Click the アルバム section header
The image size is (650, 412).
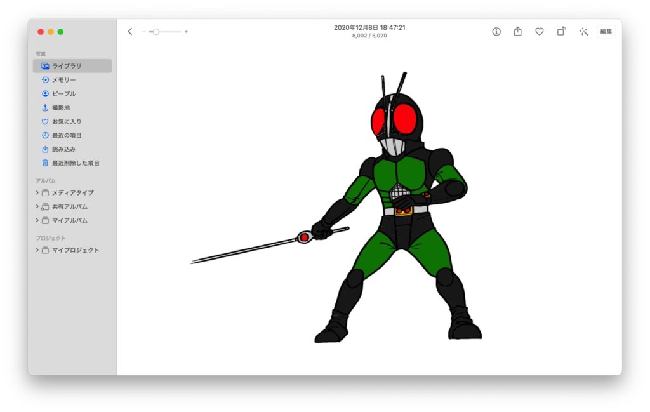tap(46, 181)
